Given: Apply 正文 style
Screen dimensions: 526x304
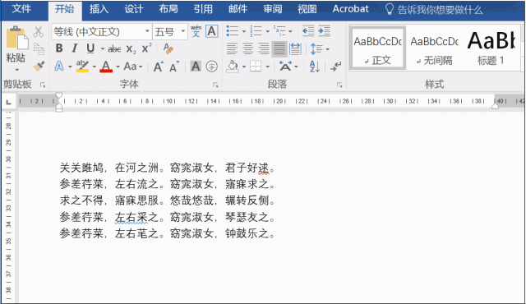Looking at the screenshot, I should click(378, 48).
